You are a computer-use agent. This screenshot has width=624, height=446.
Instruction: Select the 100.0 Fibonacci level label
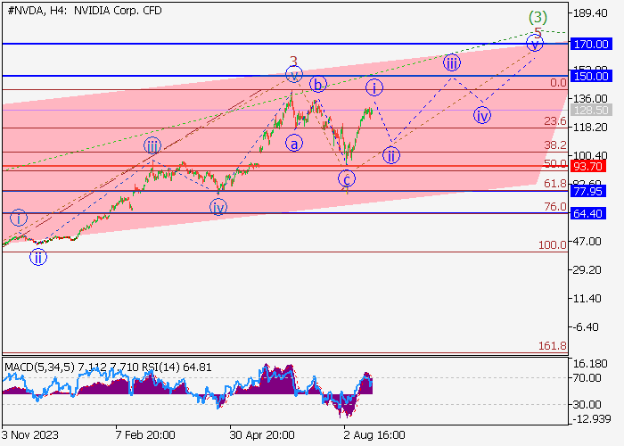point(553,245)
